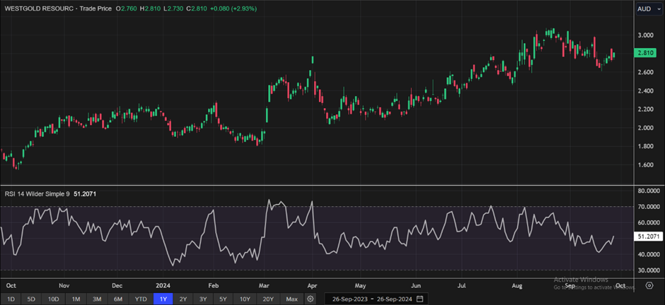Select the 10D time period
665x305 pixels.
point(54,299)
